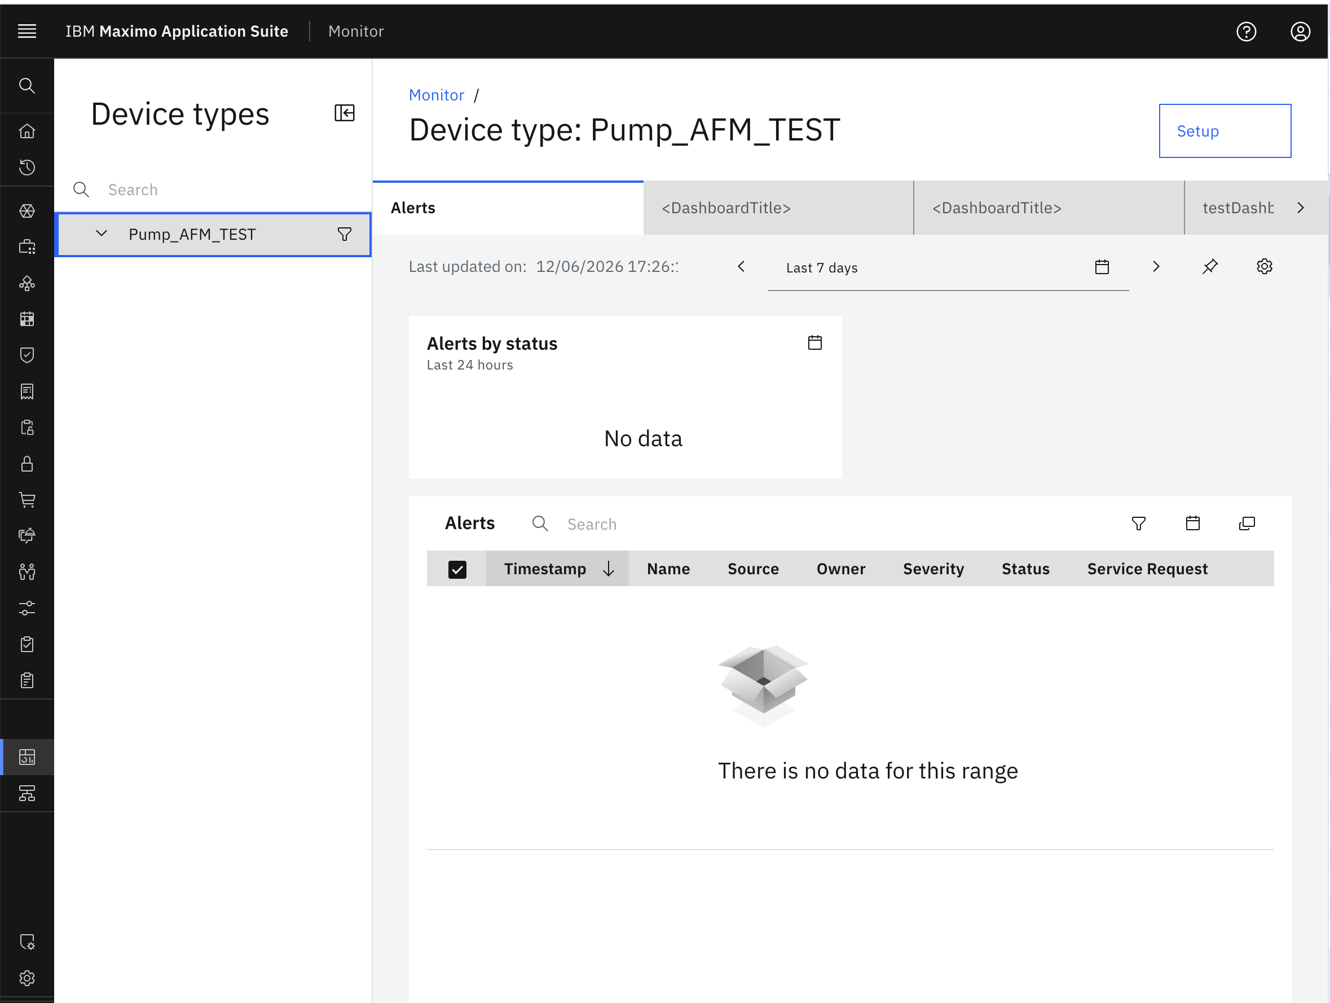Click IBM Maximo Application Suite title
Viewport: 1330px width, 1003px height.
click(x=177, y=31)
